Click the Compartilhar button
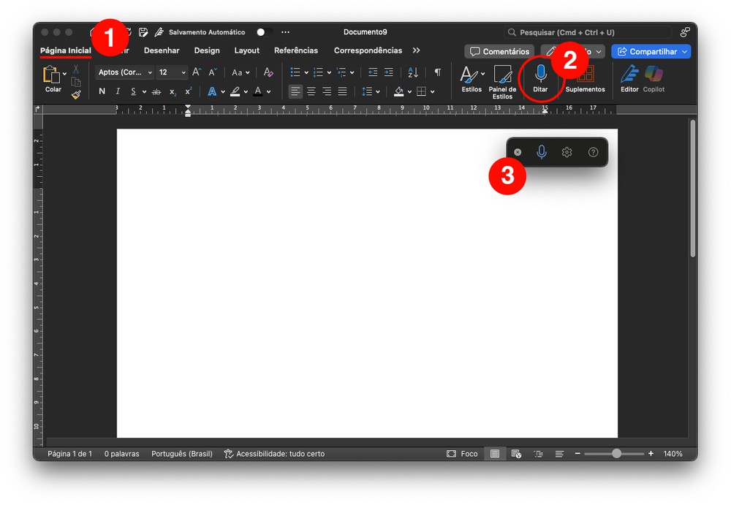The image size is (731, 505). [x=651, y=52]
